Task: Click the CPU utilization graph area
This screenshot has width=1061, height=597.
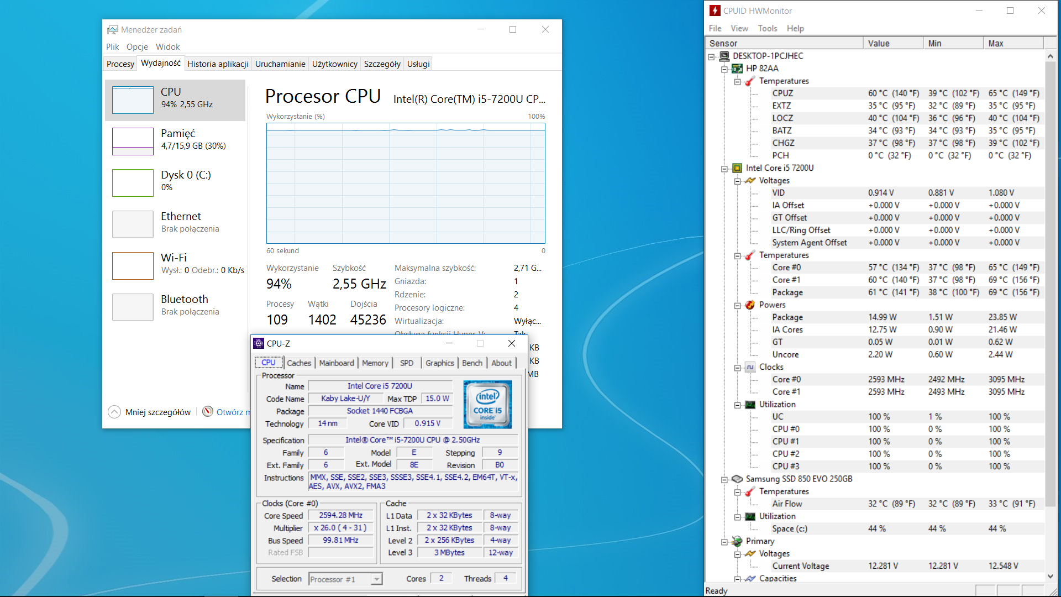Action: pyautogui.click(x=406, y=183)
